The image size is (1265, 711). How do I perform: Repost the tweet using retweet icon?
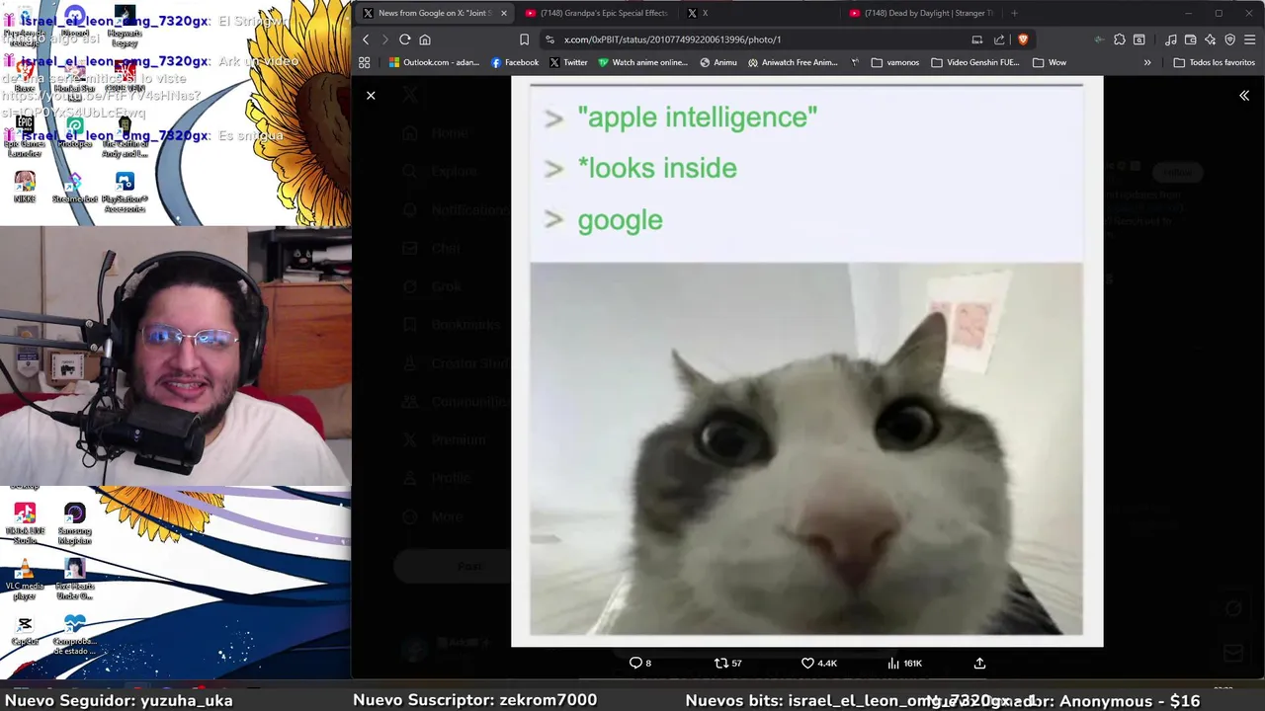727,663
